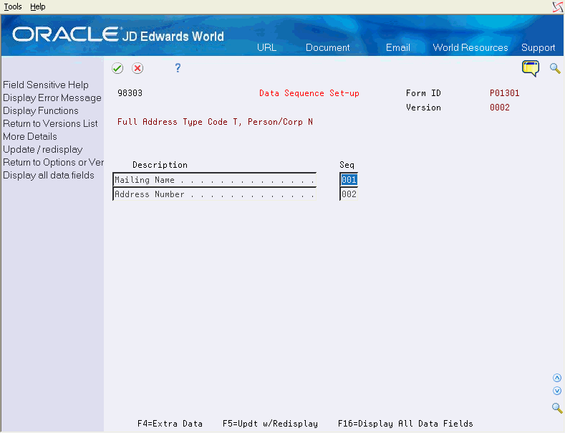Open the Help menu
565x433 pixels.
click(x=37, y=7)
